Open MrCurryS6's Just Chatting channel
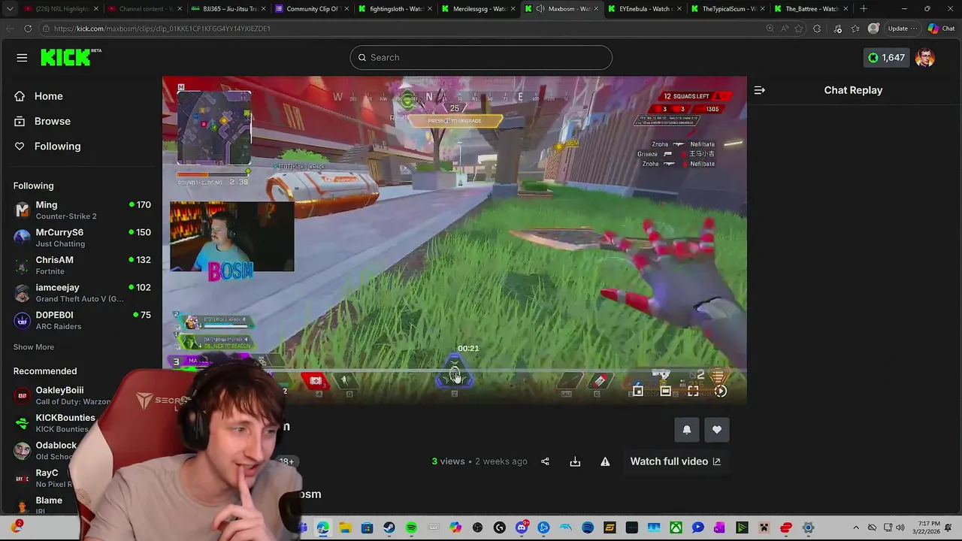Screen dimensions: 962x541 (x=81, y=237)
